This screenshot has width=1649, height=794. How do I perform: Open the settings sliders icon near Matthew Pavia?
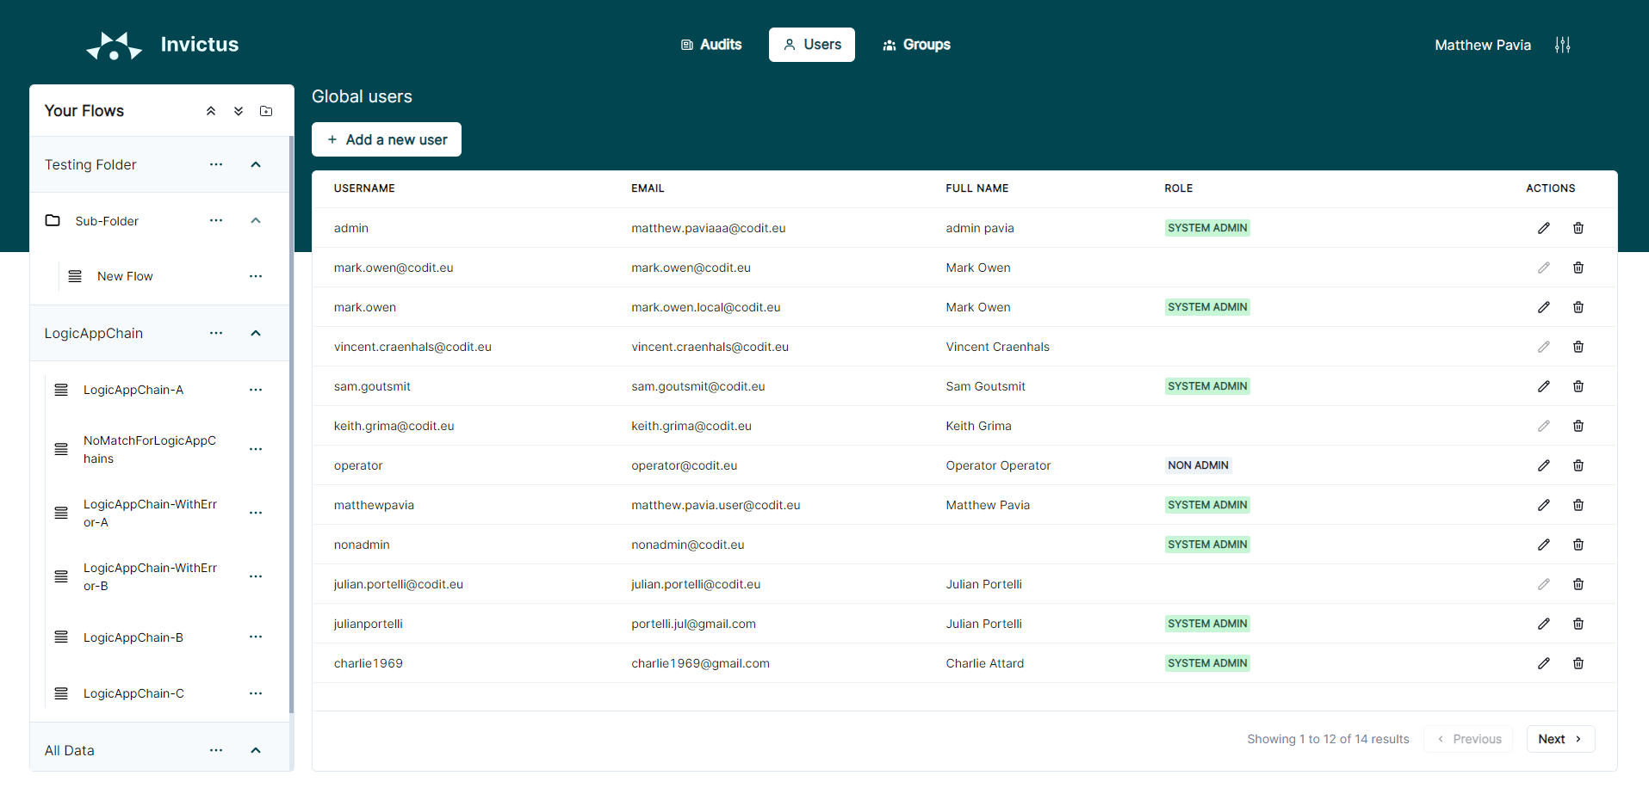(x=1563, y=44)
